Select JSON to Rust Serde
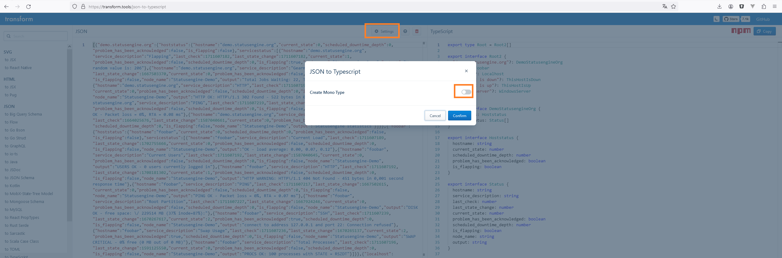This screenshot has width=782, height=258. click(17, 225)
